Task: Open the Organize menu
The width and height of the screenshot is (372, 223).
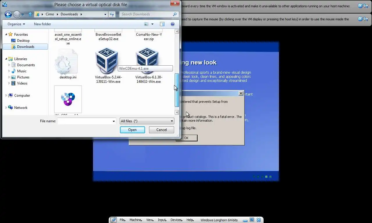Action: coord(16,24)
